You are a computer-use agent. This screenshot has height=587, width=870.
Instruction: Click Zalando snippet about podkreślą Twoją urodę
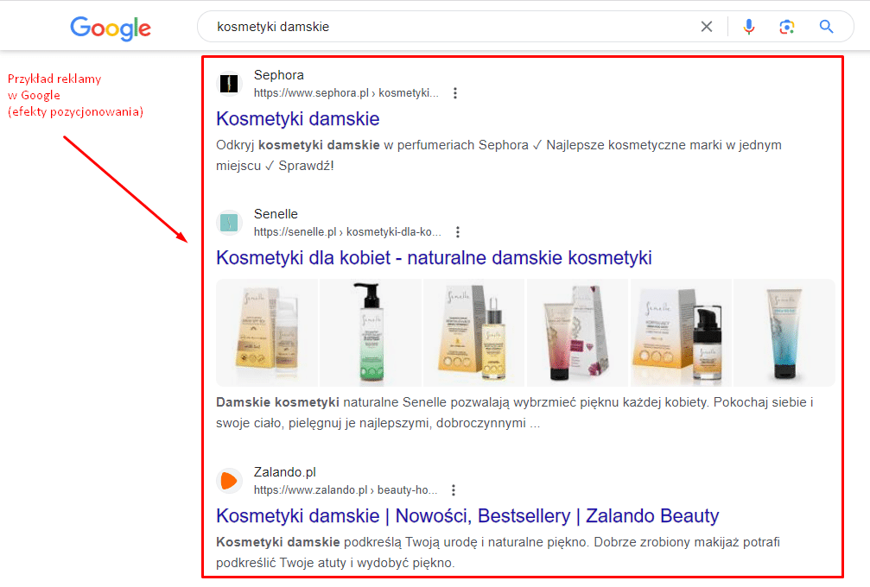click(498, 552)
